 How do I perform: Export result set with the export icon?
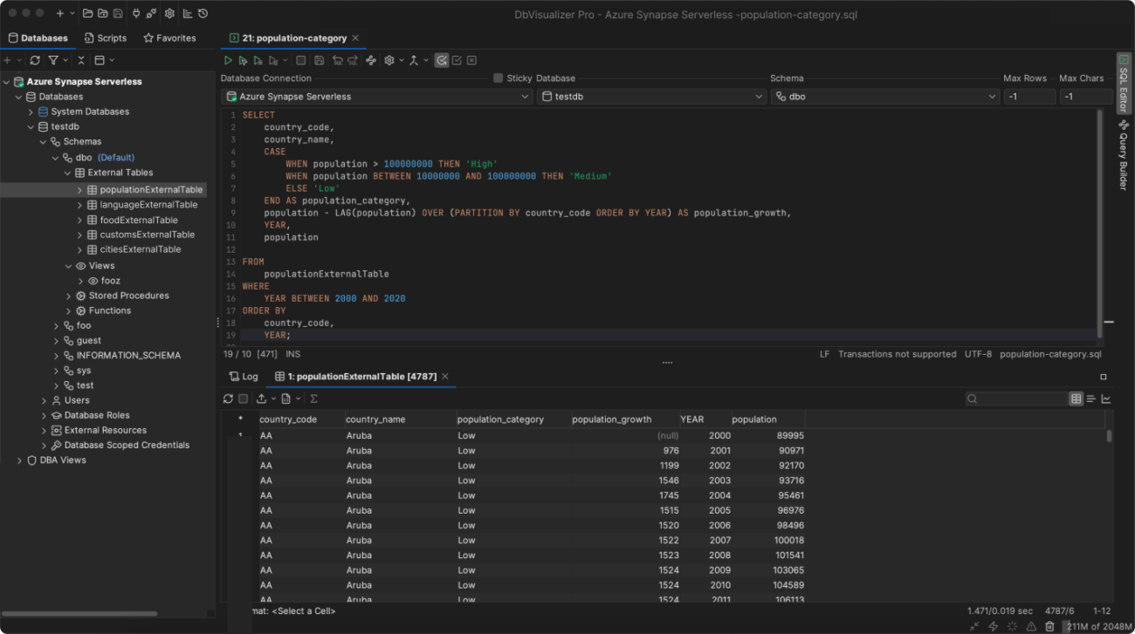(261, 399)
